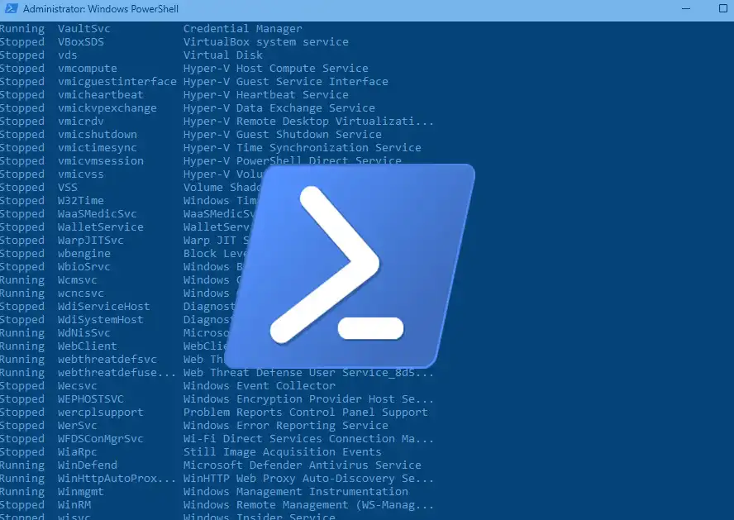Select the VaultSvc service name
This screenshot has width=734, height=520.
coord(83,29)
